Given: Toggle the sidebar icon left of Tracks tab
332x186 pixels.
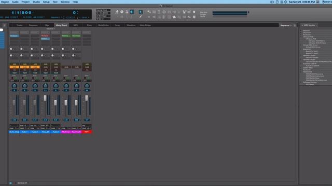Looking at the screenshot, I should 5,25.
